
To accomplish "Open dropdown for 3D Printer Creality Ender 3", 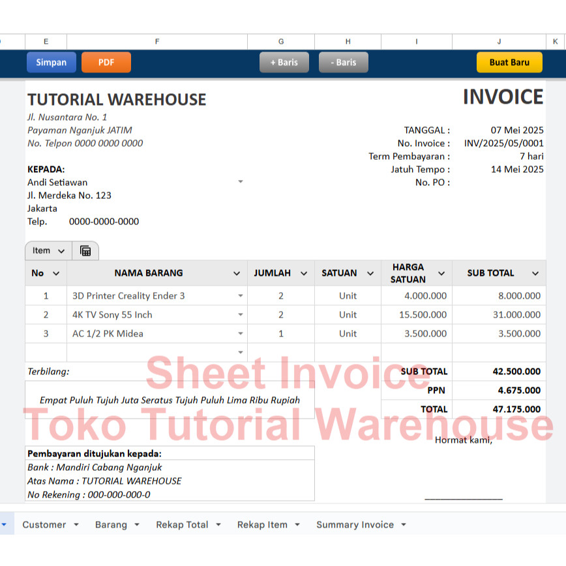I will tap(241, 295).
